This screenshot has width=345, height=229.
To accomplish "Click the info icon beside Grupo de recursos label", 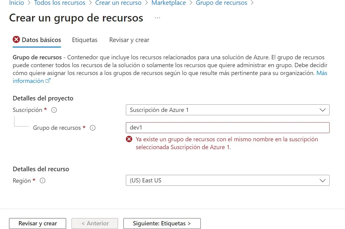I will pos(93,128).
